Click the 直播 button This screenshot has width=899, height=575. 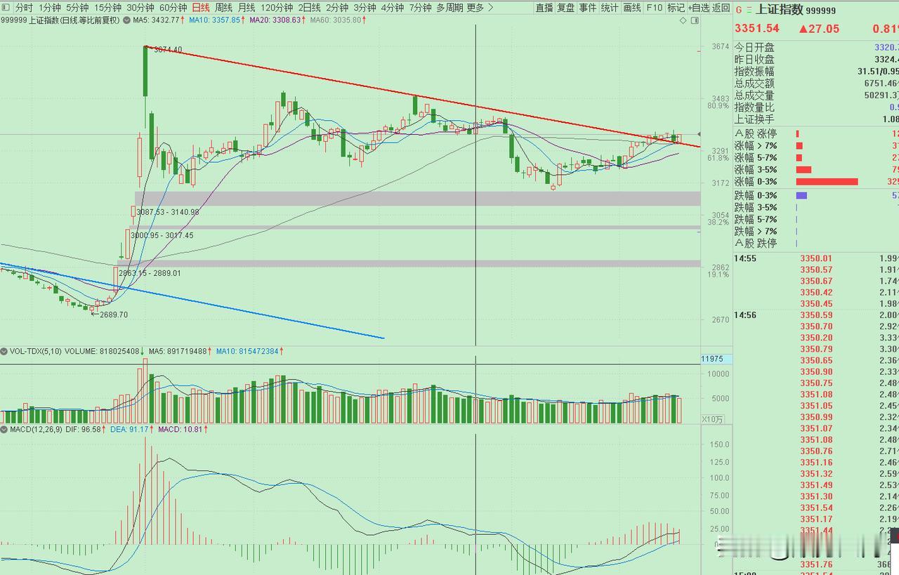[544, 8]
